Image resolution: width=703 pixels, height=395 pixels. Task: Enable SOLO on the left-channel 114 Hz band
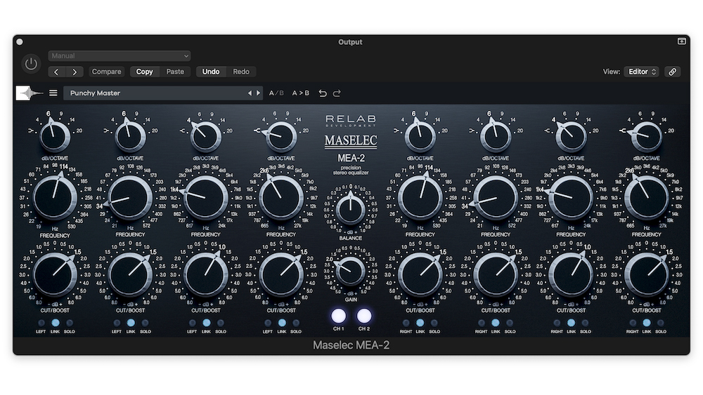(x=70, y=323)
